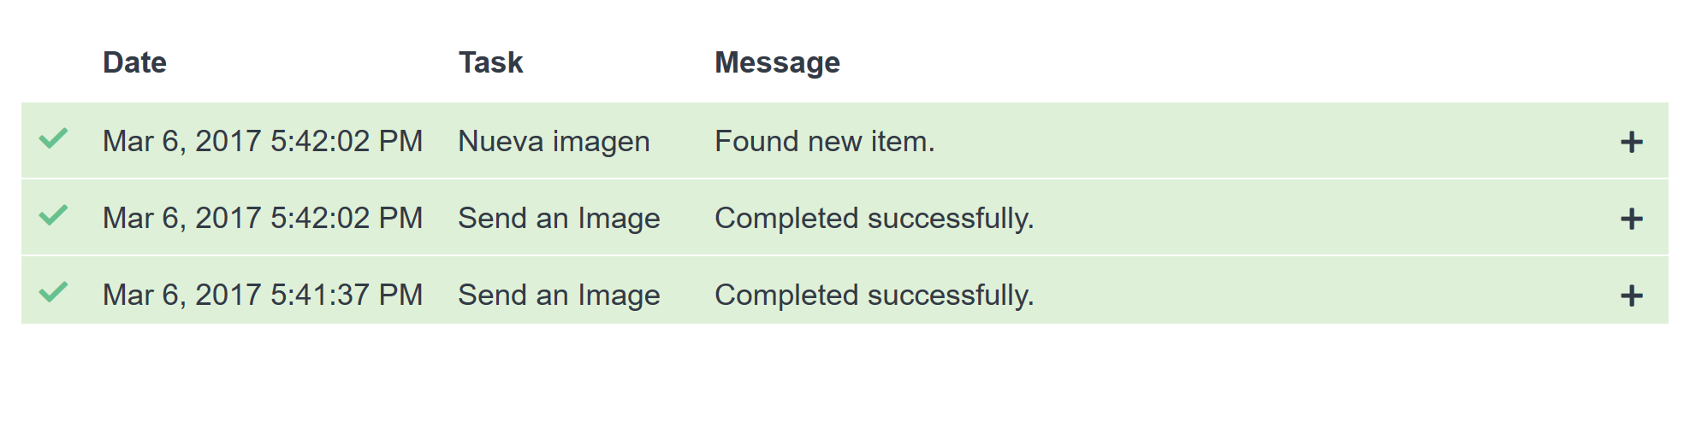Click empty space after Found new item message
The height and width of the screenshot is (439, 1690).
click(x=1266, y=141)
